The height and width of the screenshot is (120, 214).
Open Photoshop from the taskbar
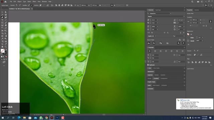point(57,118)
